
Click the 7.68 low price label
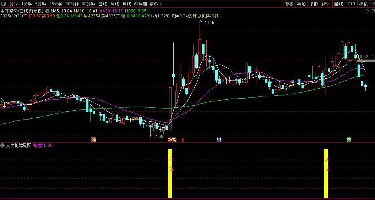[159, 137]
